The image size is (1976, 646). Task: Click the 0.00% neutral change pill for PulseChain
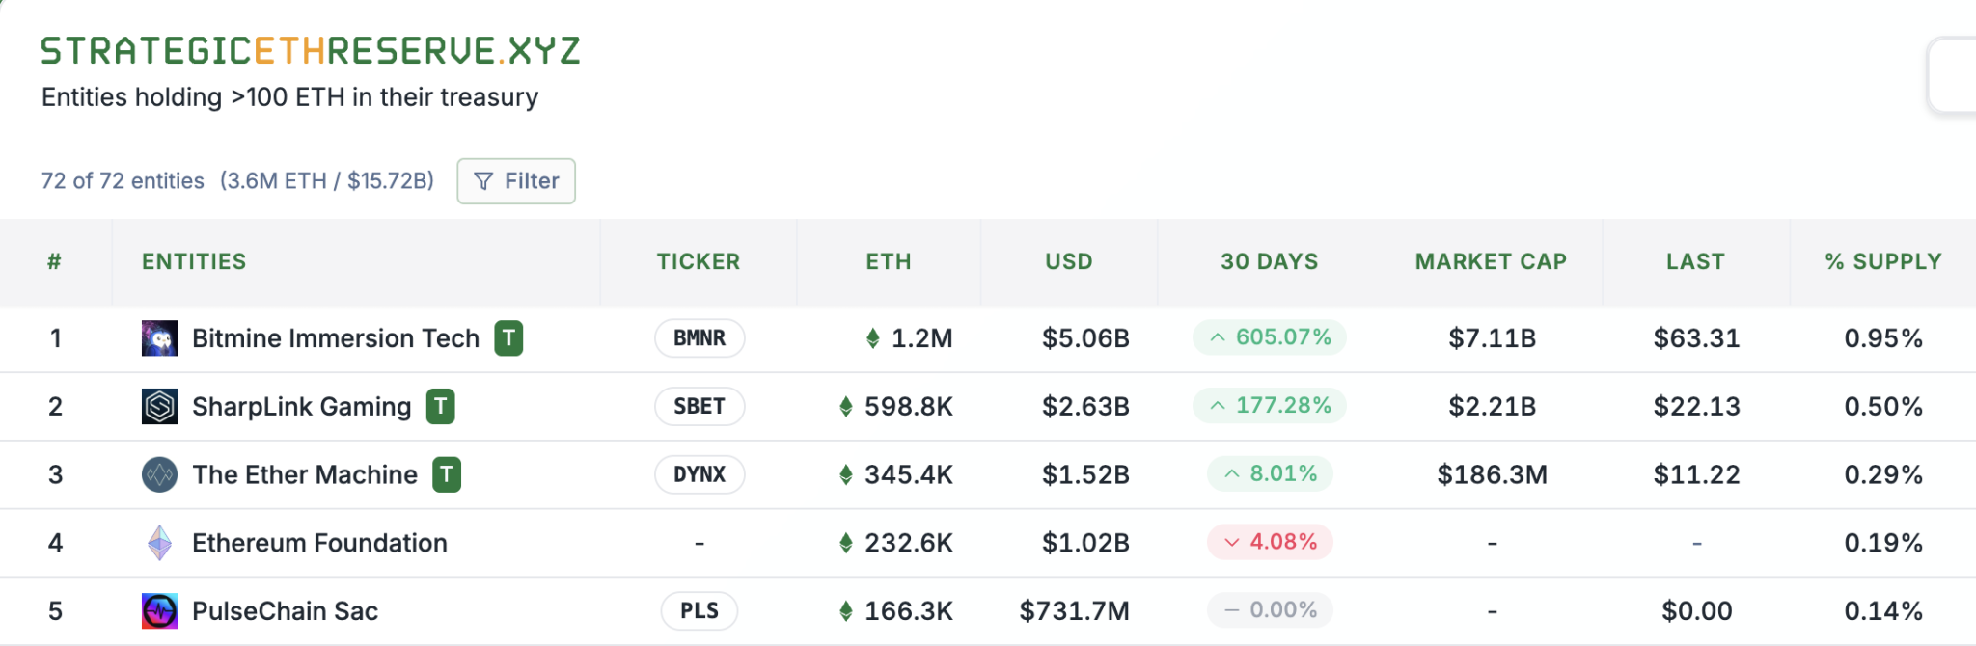[x=1269, y=610]
